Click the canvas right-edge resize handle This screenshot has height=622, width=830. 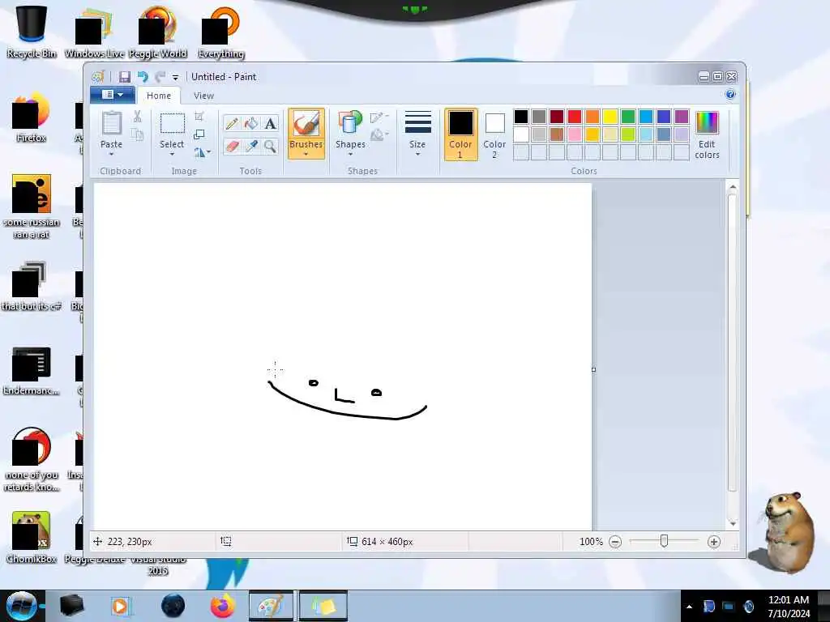[x=593, y=369]
